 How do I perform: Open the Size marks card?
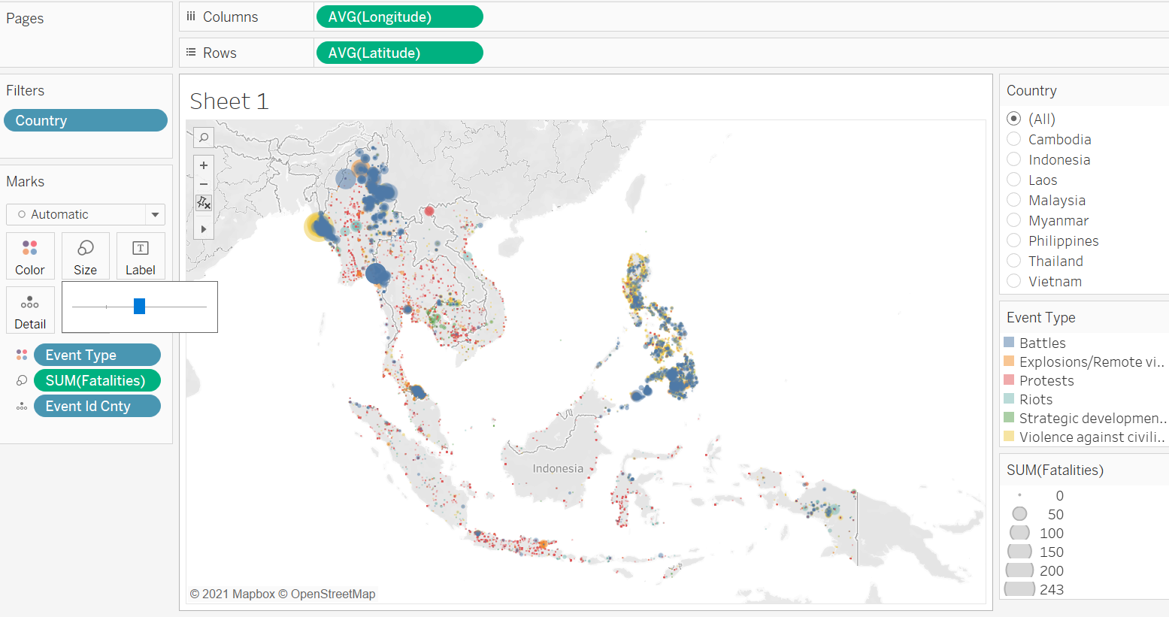tap(85, 256)
